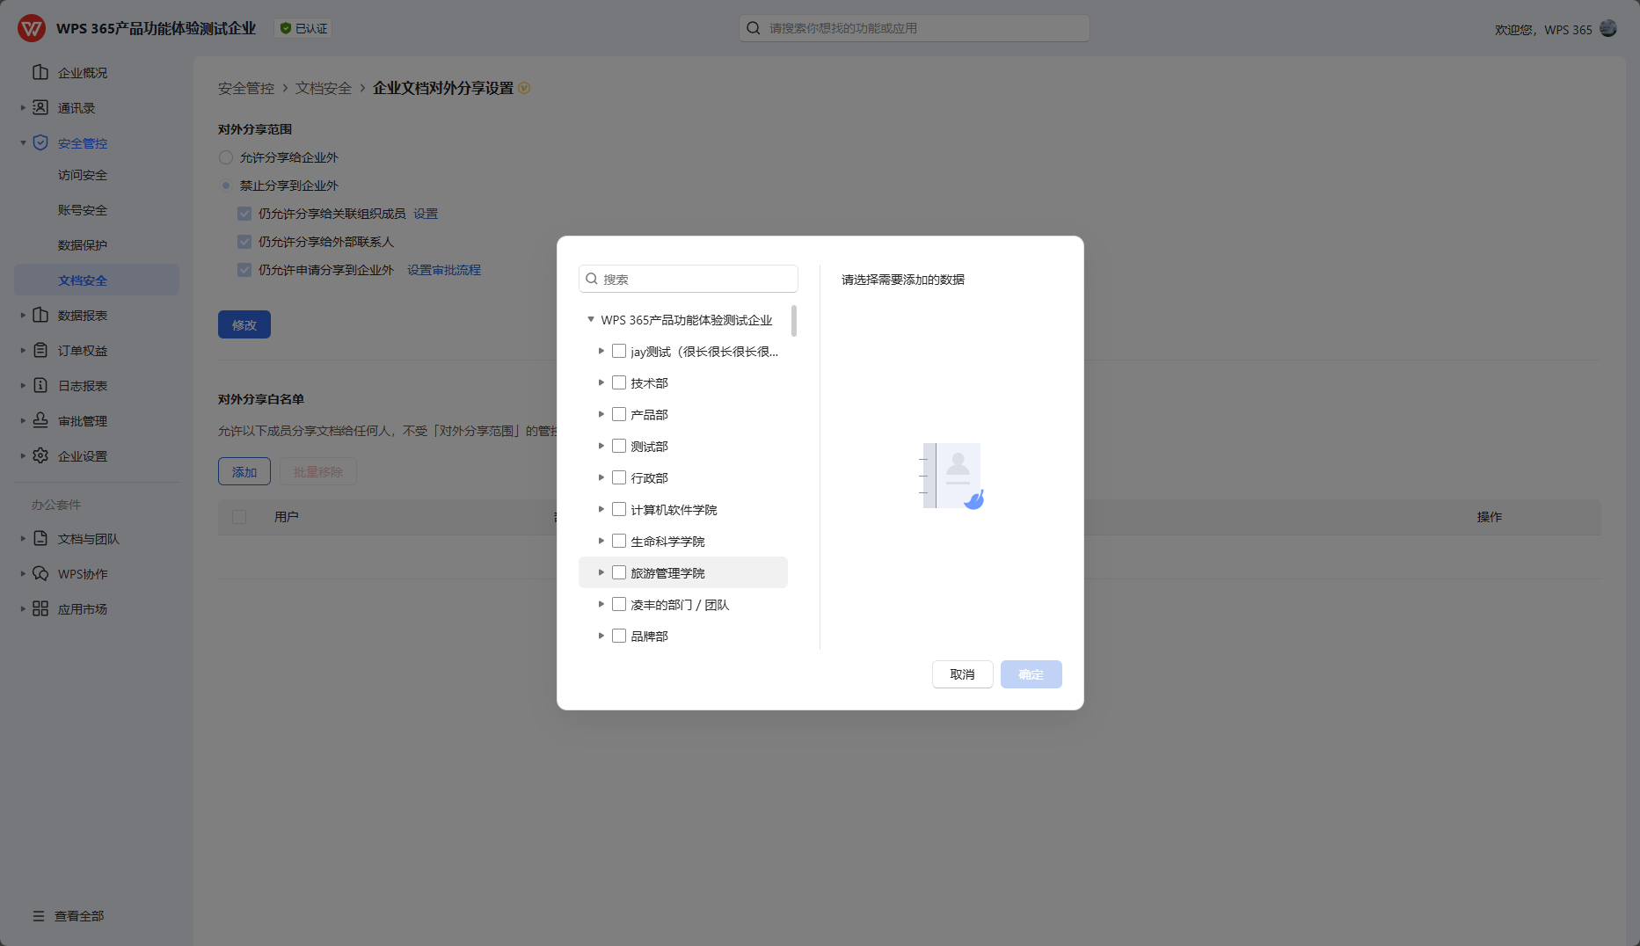Toggle 仍允许分享给关联组织成员 checkbox
Screen dimensions: 1640x946
pos(244,214)
